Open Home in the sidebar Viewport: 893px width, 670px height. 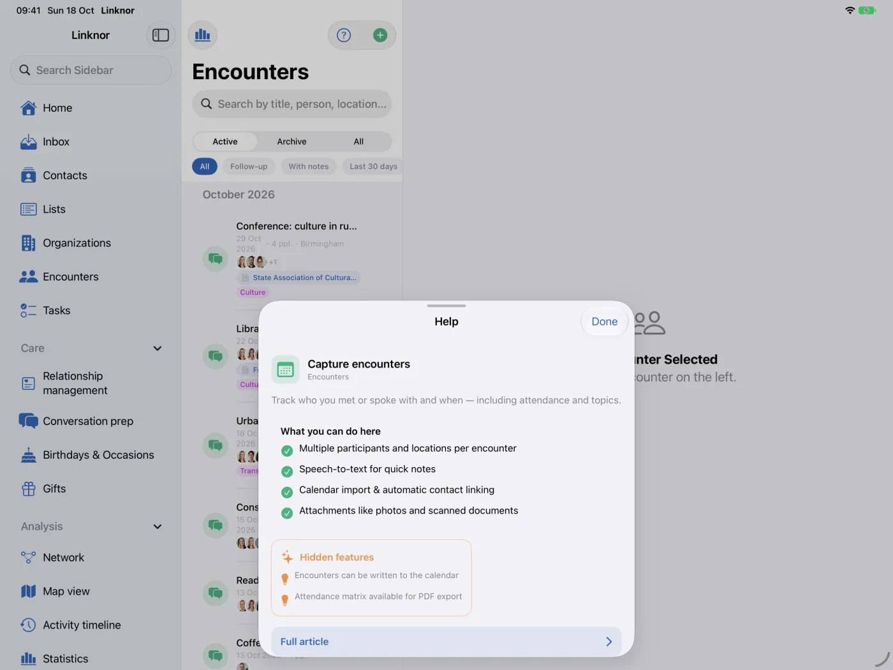pos(91,108)
